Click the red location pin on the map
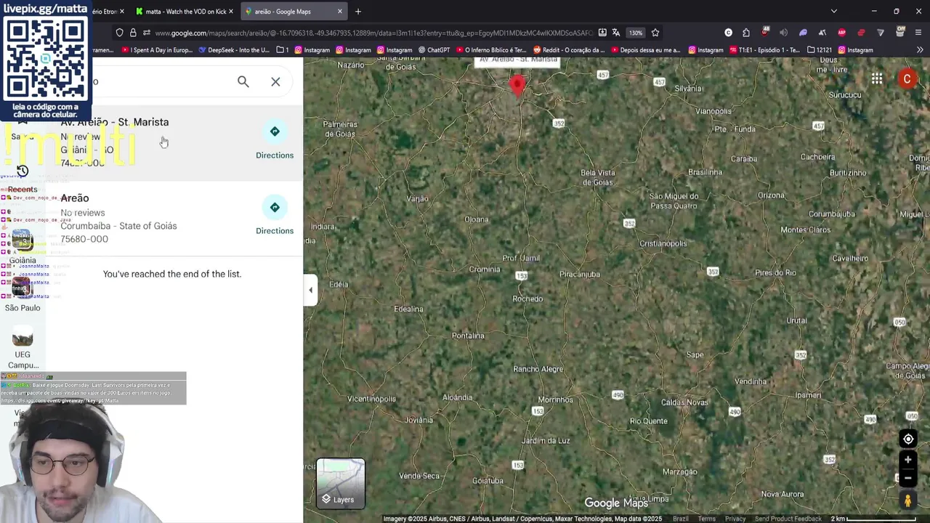930x523 pixels. (x=517, y=86)
